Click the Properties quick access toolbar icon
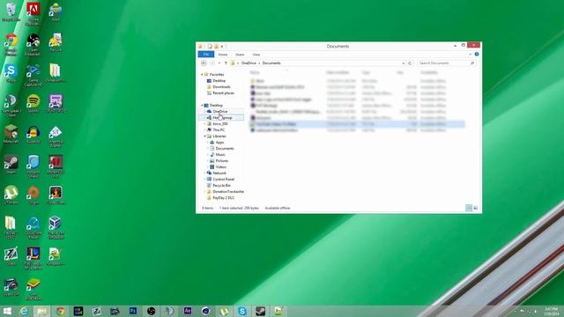 pyautogui.click(x=210, y=46)
